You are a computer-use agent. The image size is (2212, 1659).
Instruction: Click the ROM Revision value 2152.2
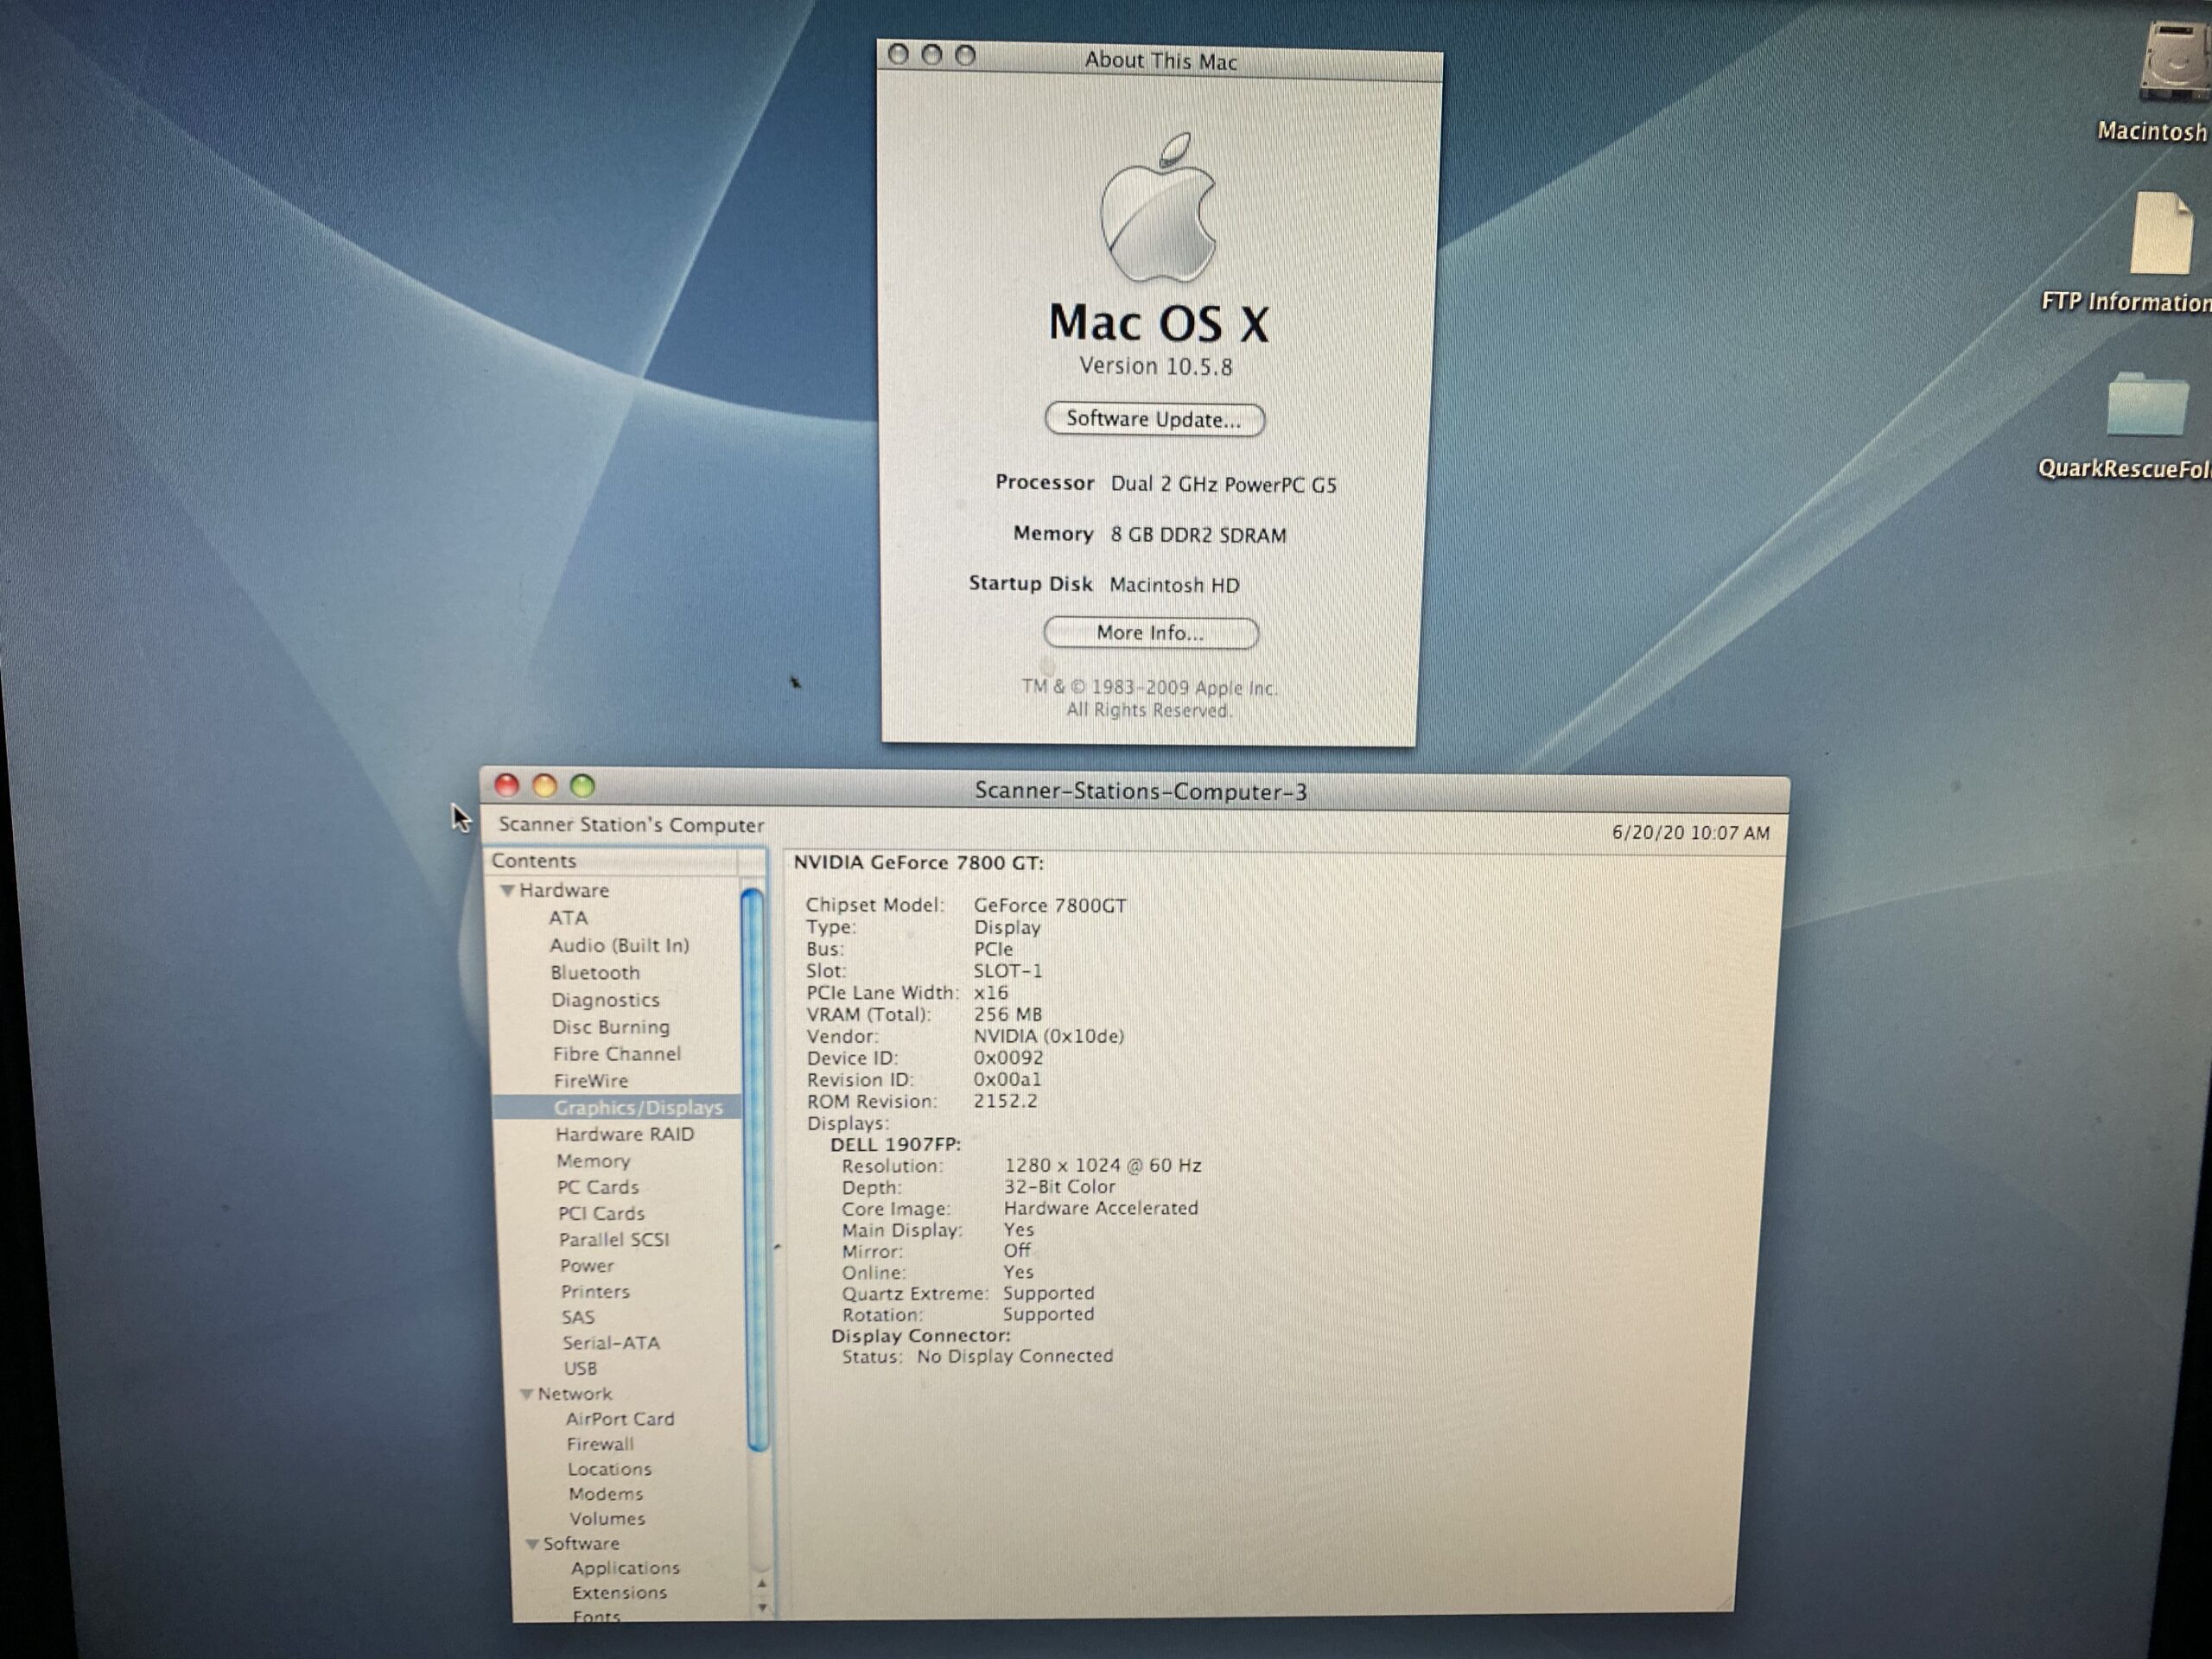pos(1005,1101)
